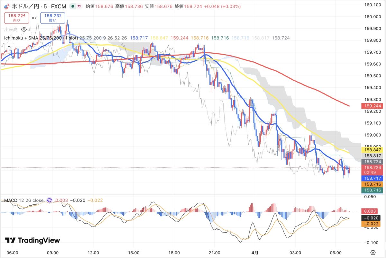Click the 12:00 time axis label
This screenshot has width=386, height=258.
pos(93,253)
